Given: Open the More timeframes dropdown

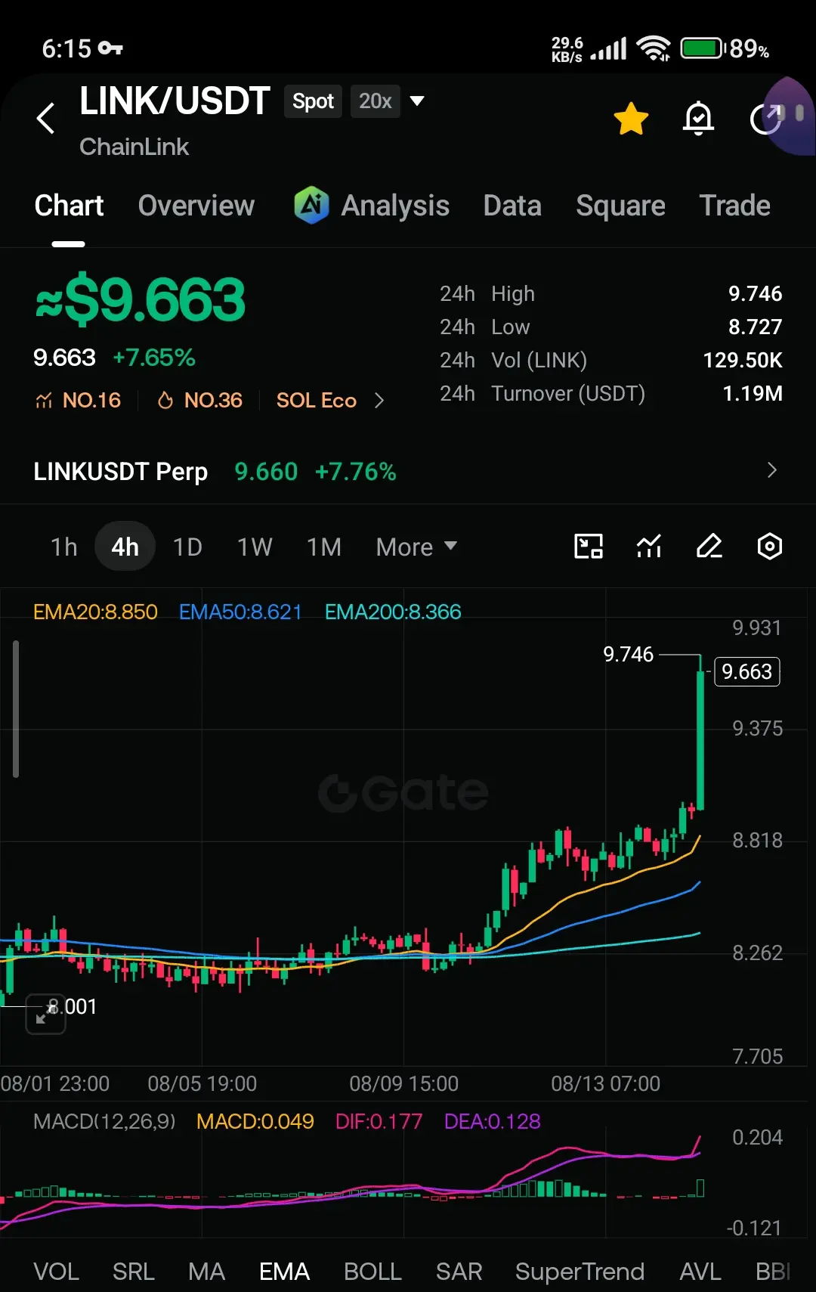Looking at the screenshot, I should pos(416,547).
